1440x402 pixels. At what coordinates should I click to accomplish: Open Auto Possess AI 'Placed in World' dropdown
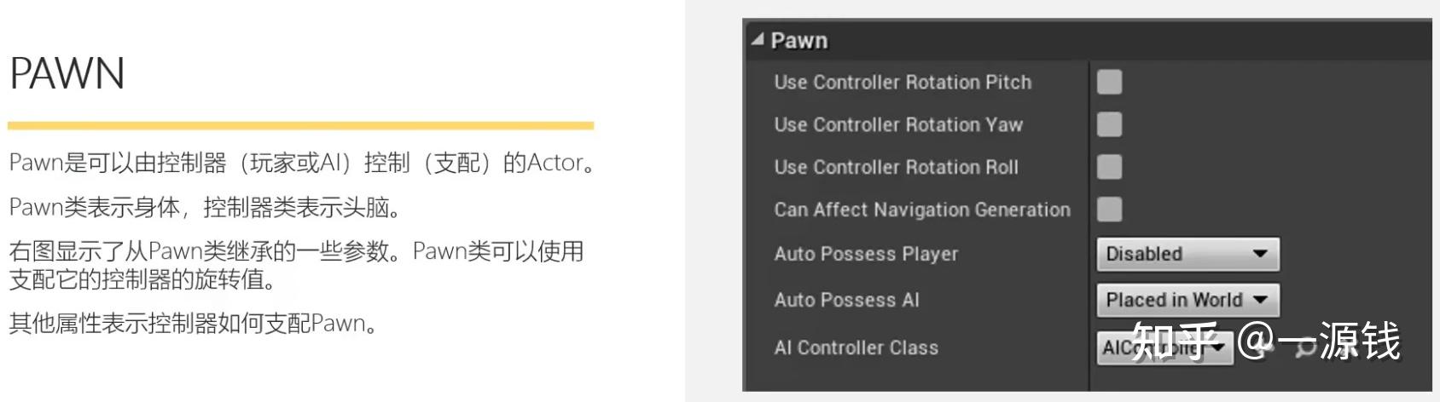point(1187,300)
